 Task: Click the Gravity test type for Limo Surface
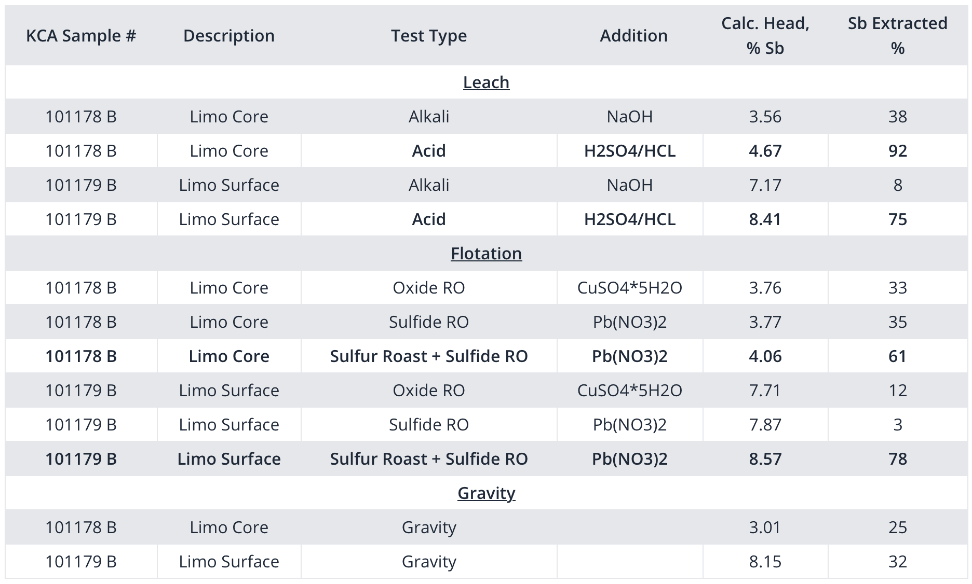point(429,562)
